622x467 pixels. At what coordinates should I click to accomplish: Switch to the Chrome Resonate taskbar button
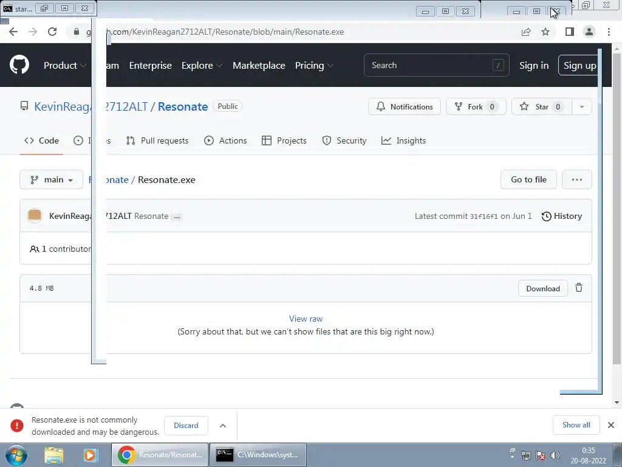[x=160, y=455]
